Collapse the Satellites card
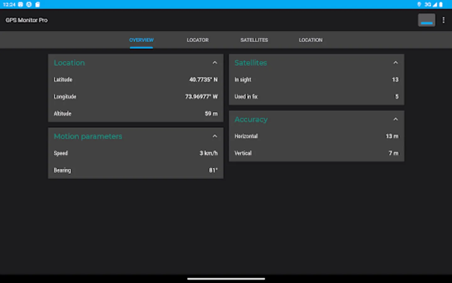The image size is (452, 283). [395, 63]
